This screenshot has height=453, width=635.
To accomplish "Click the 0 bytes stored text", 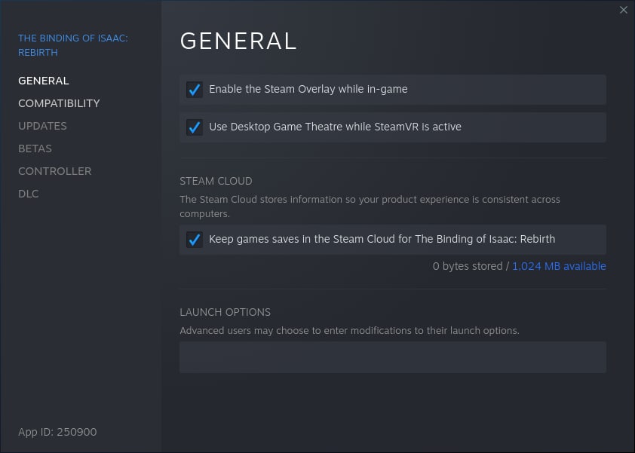I will coord(468,266).
